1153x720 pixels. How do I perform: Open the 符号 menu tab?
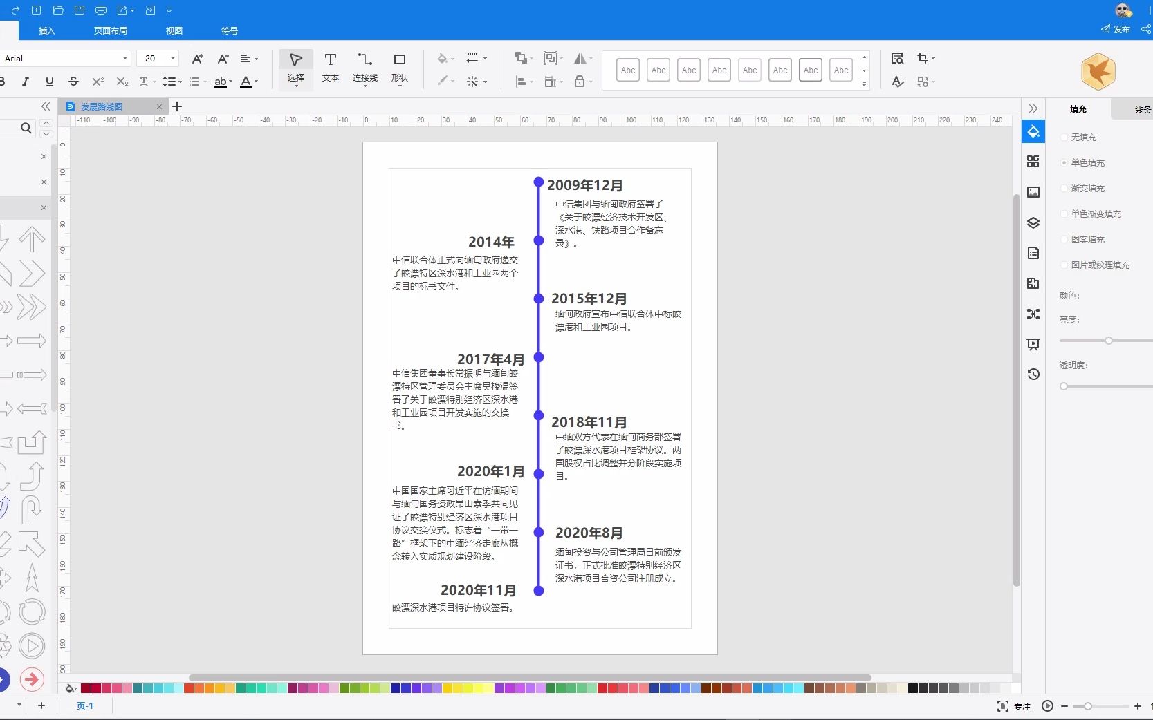coord(230,30)
